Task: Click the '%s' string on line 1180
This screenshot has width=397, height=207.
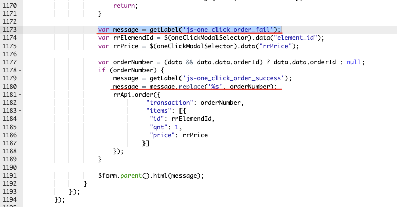Action: pyautogui.click(x=215, y=87)
